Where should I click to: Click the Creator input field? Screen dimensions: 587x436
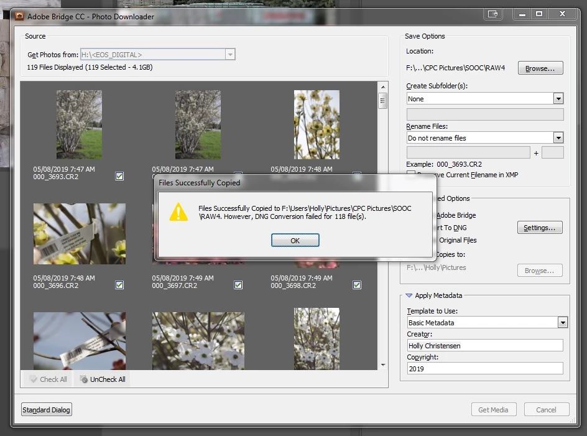point(485,345)
